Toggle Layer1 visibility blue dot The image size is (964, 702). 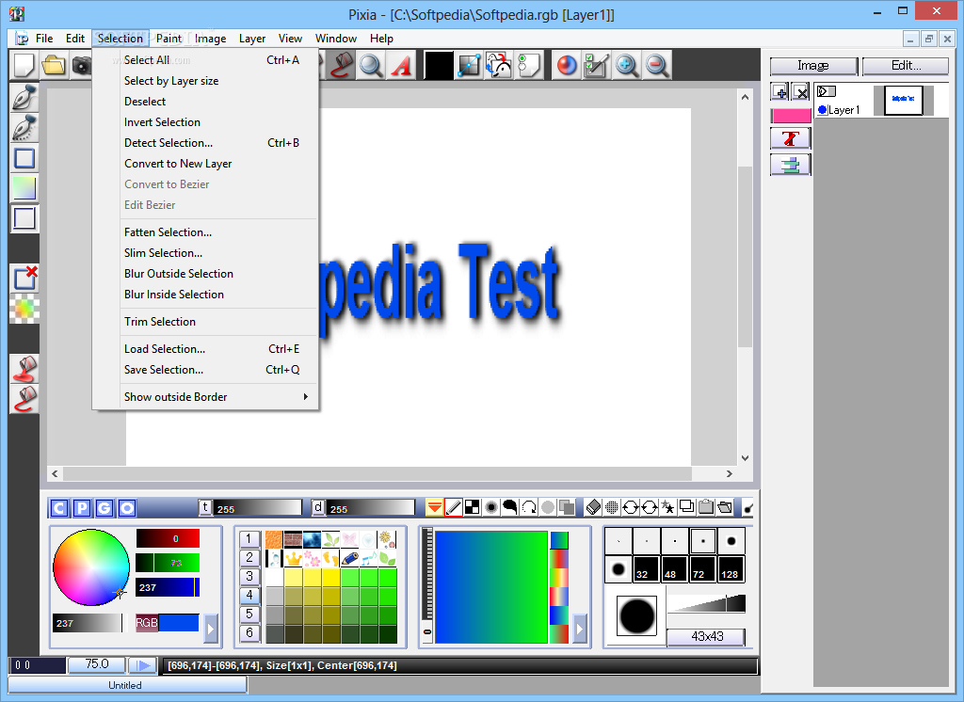point(823,110)
